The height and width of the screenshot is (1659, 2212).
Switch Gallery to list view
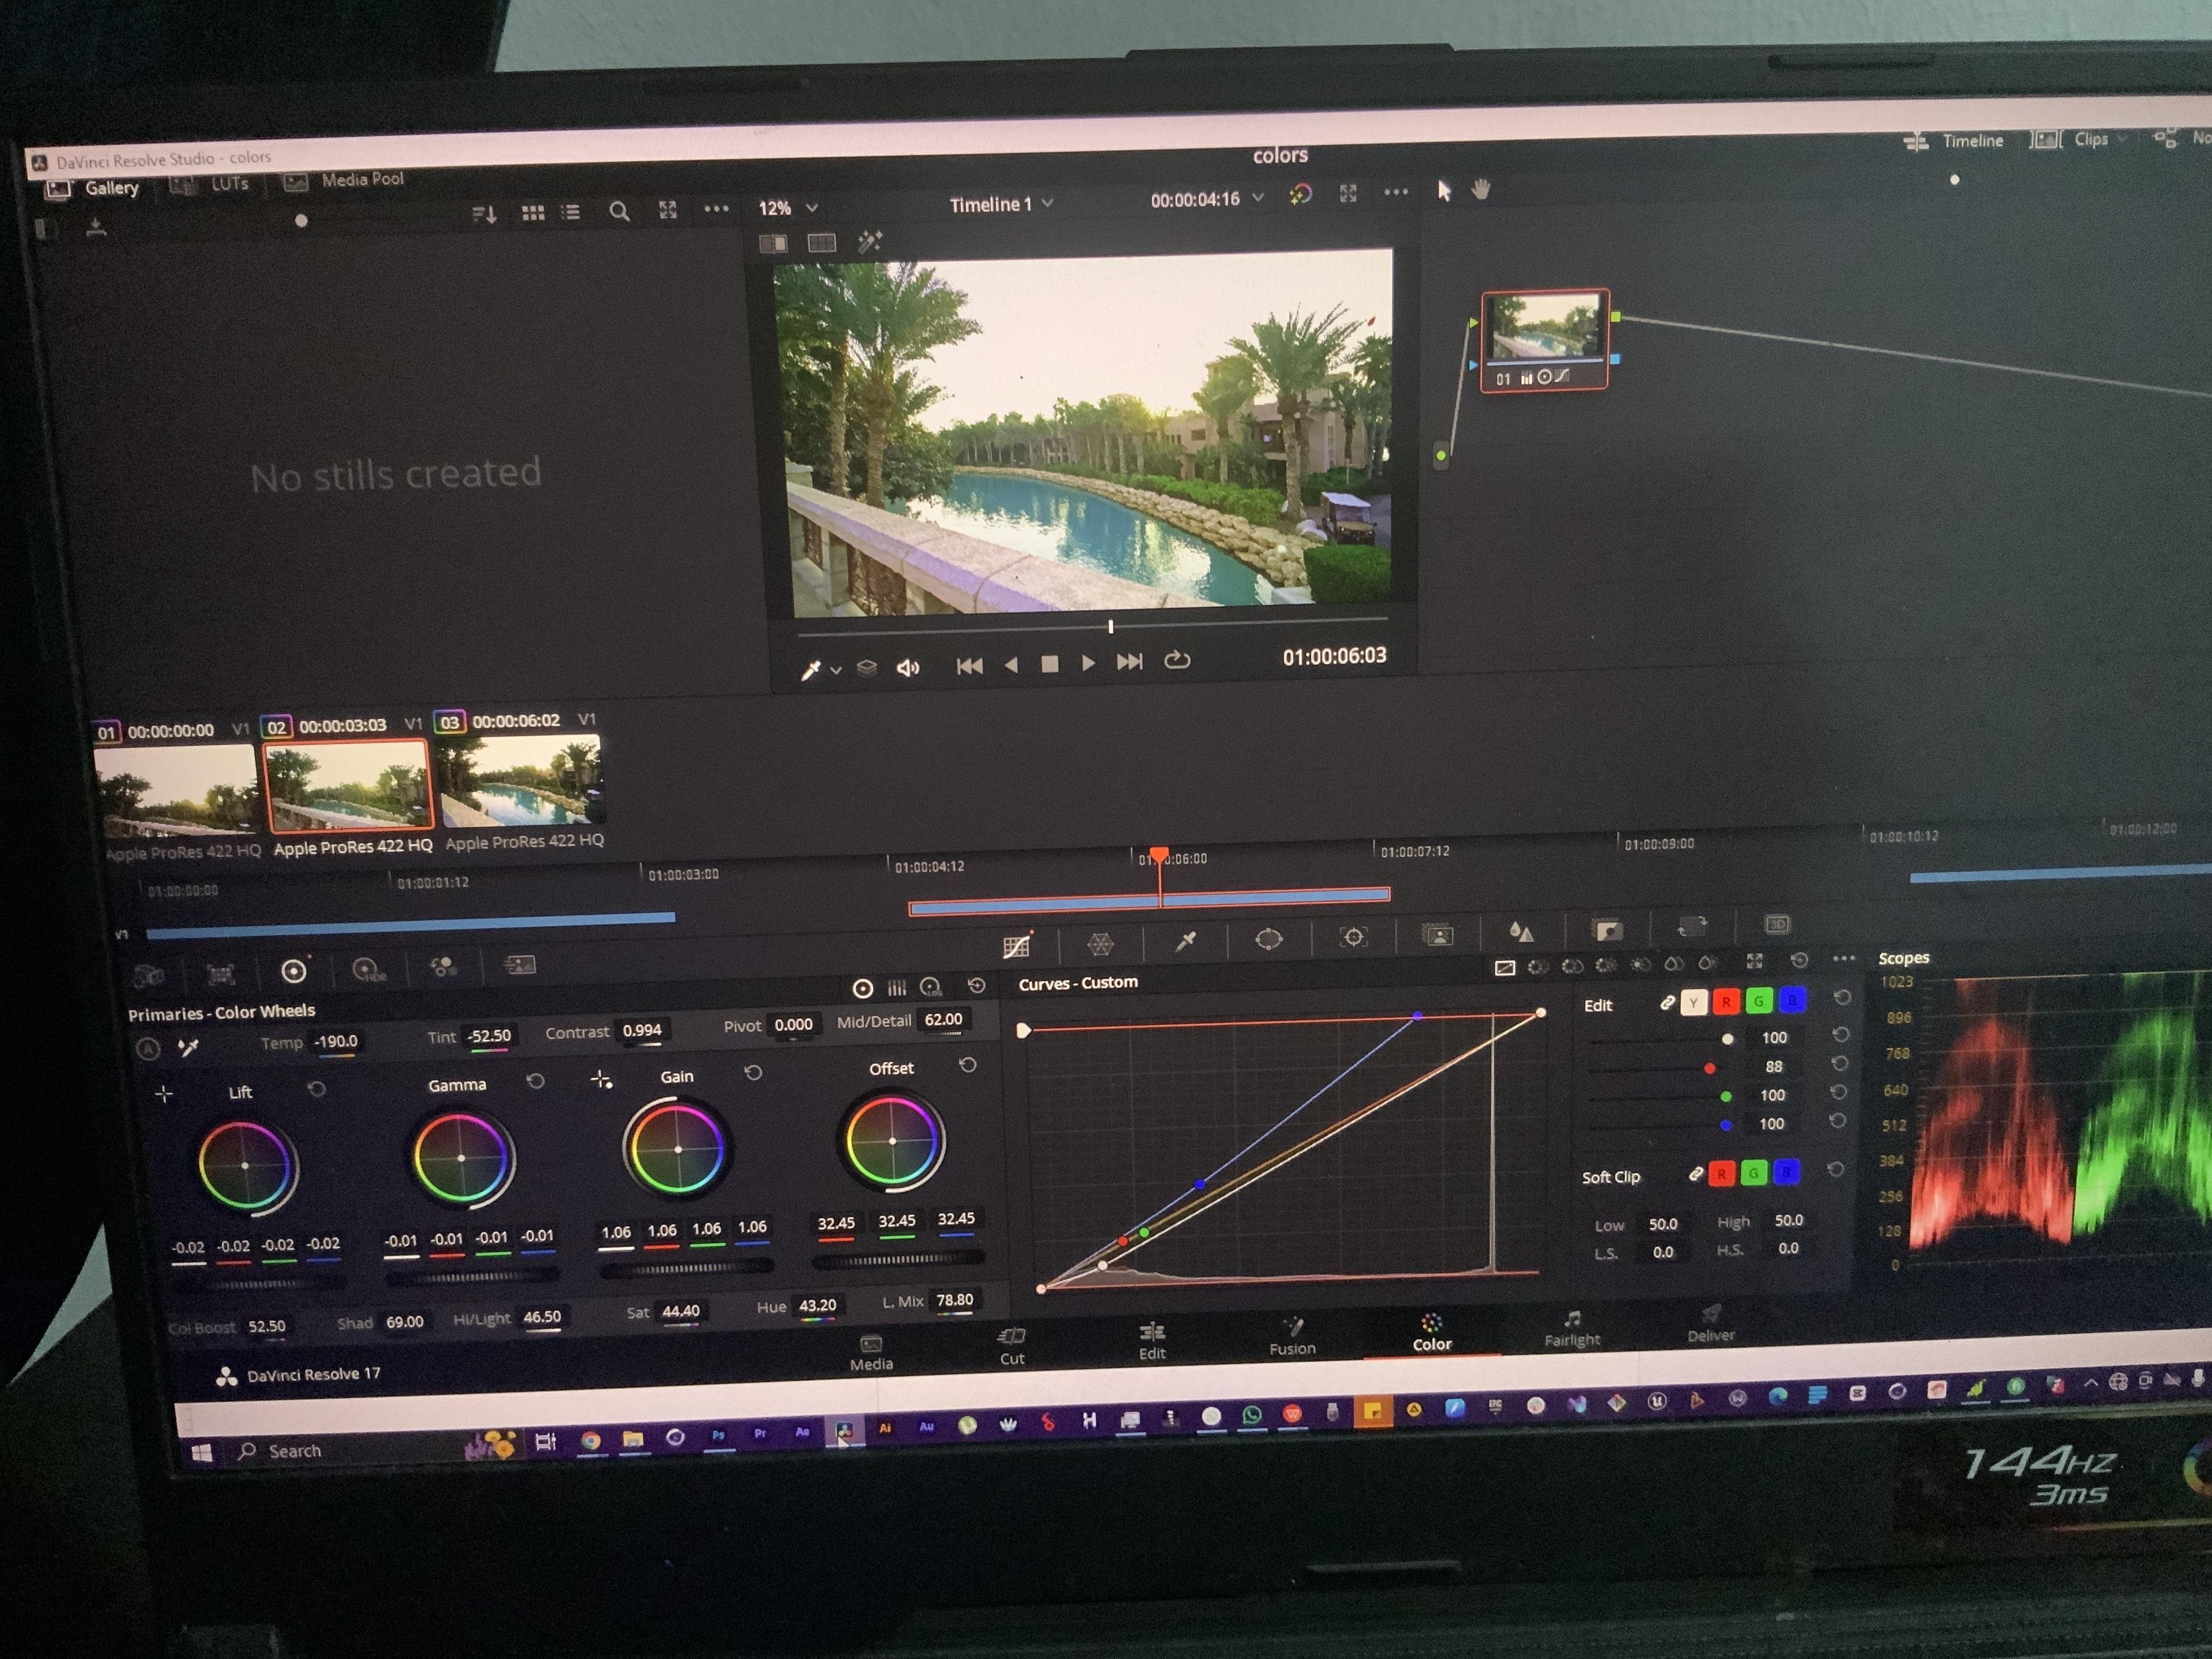(x=571, y=212)
